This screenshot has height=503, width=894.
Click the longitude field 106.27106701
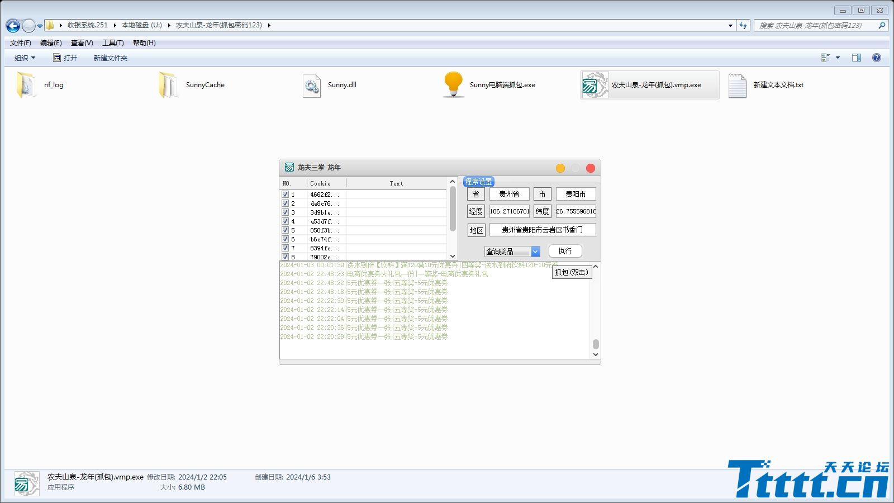510,211
